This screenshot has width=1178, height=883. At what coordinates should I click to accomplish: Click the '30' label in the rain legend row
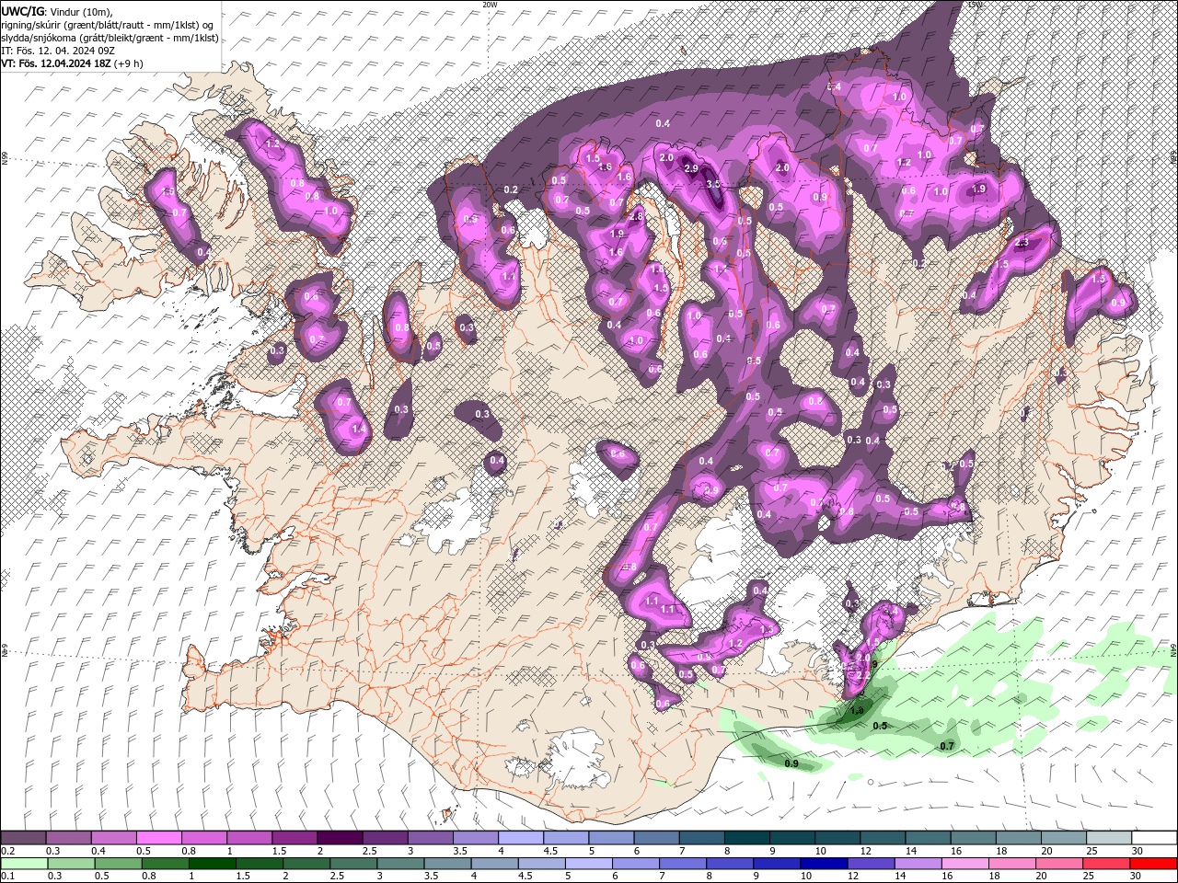[x=1135, y=876]
